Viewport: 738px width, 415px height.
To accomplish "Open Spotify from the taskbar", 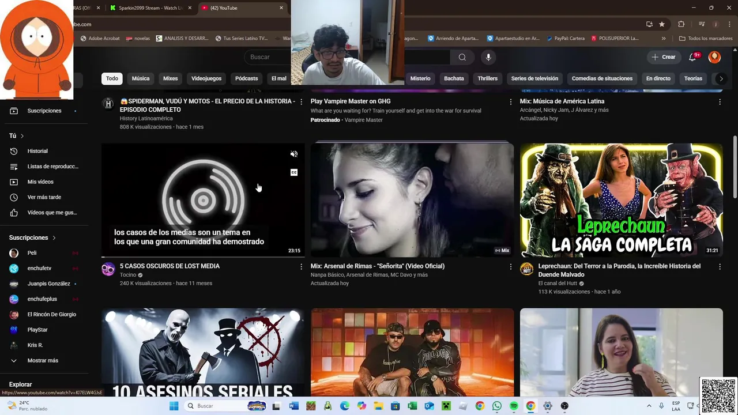I will 514,406.
